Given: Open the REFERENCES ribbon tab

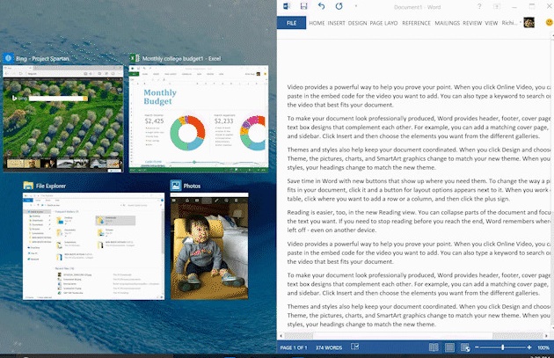Looking at the screenshot, I should click(x=416, y=23).
